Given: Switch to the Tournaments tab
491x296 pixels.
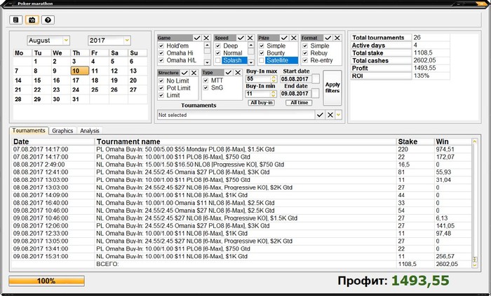Looking at the screenshot, I should (x=29, y=131).
